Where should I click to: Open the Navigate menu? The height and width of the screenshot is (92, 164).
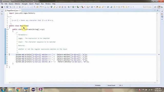[x=25, y=4]
